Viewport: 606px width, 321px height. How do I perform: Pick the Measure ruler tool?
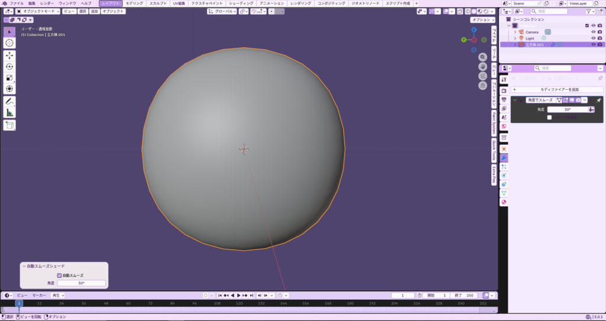(x=9, y=113)
